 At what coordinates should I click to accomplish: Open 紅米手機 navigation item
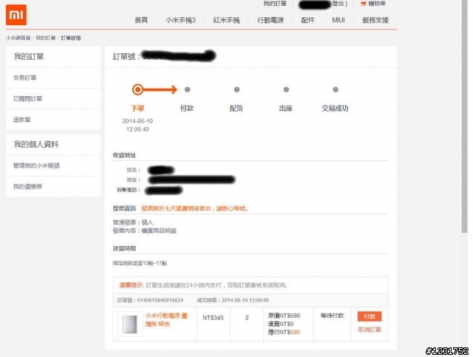coord(226,20)
